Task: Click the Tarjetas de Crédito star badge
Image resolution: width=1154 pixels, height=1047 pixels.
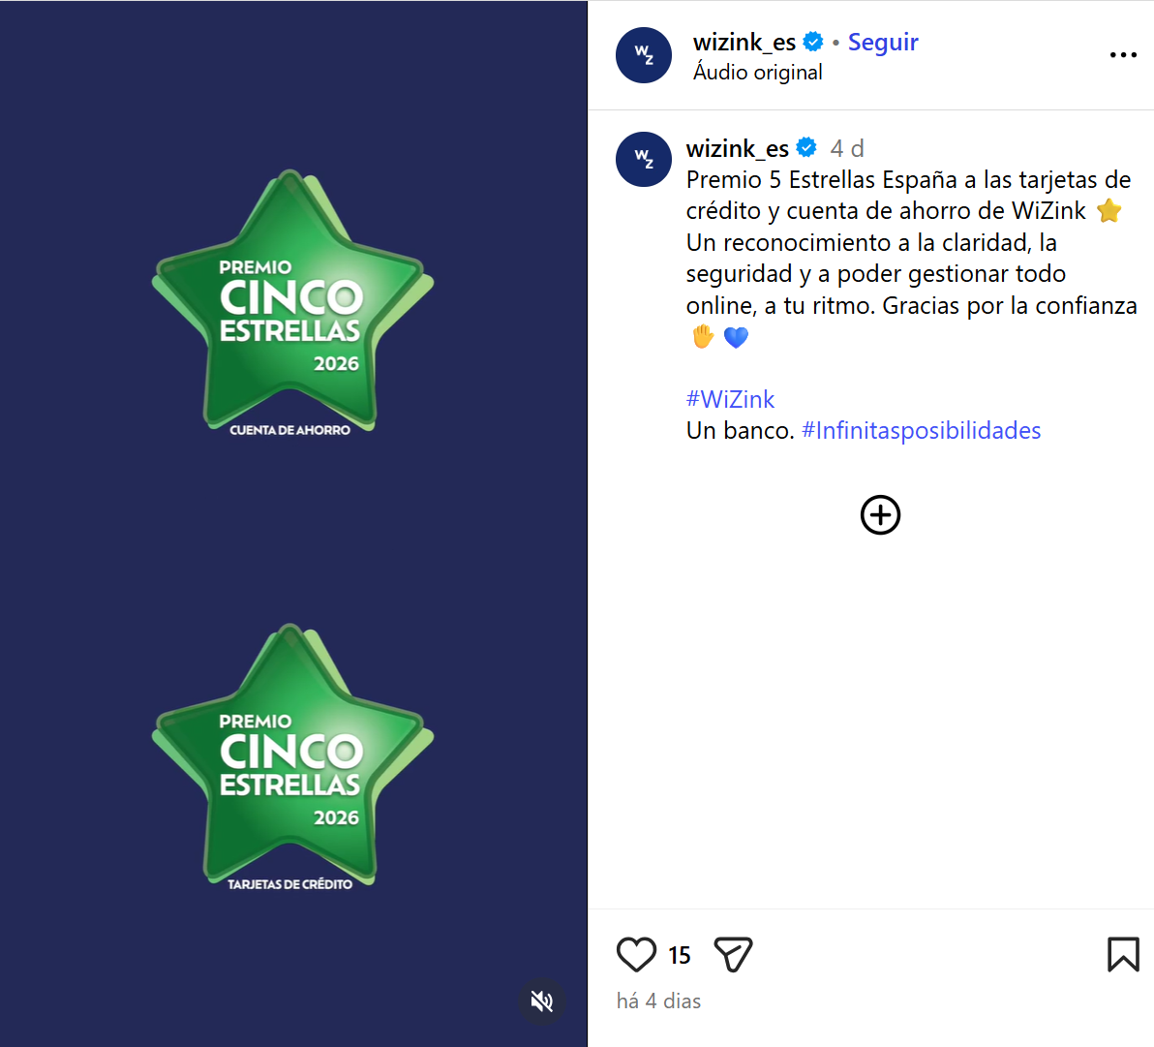Action: coord(292,757)
